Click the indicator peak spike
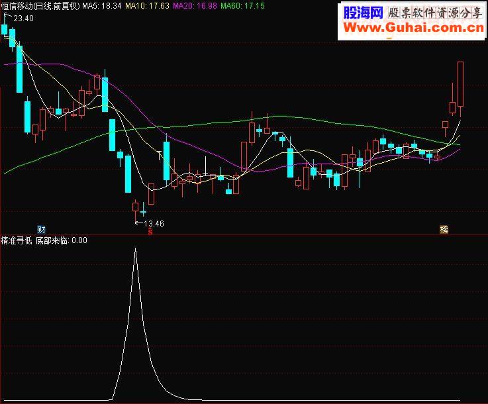The image size is (488, 404). coord(135,249)
